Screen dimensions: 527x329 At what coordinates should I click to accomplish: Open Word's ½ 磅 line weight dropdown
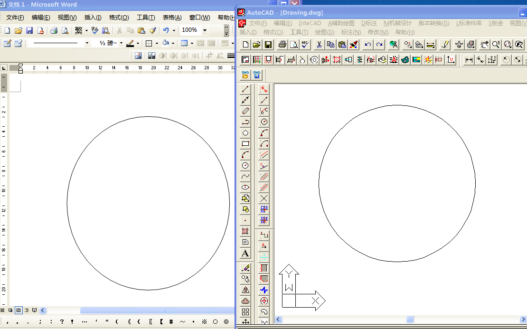pyautogui.click(x=121, y=43)
